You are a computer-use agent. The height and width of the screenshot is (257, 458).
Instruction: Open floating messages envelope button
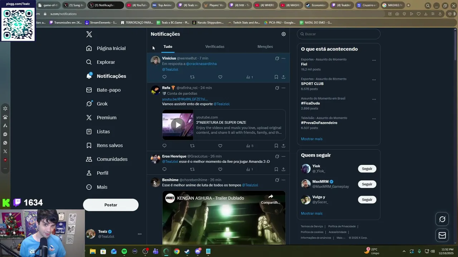(442, 235)
